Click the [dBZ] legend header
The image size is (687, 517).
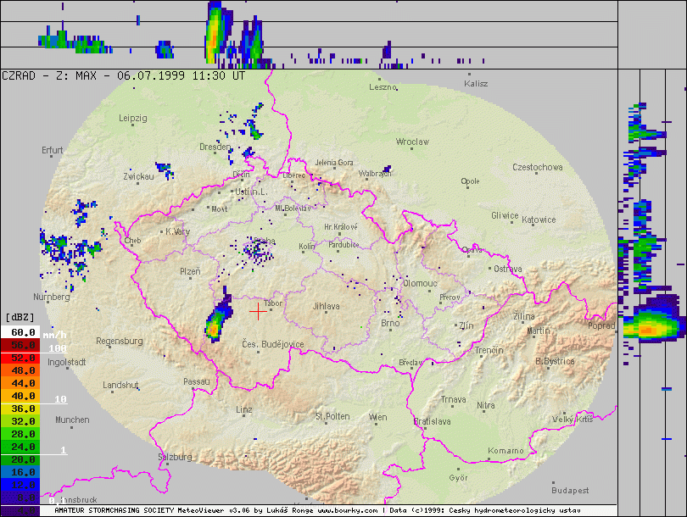(20, 317)
